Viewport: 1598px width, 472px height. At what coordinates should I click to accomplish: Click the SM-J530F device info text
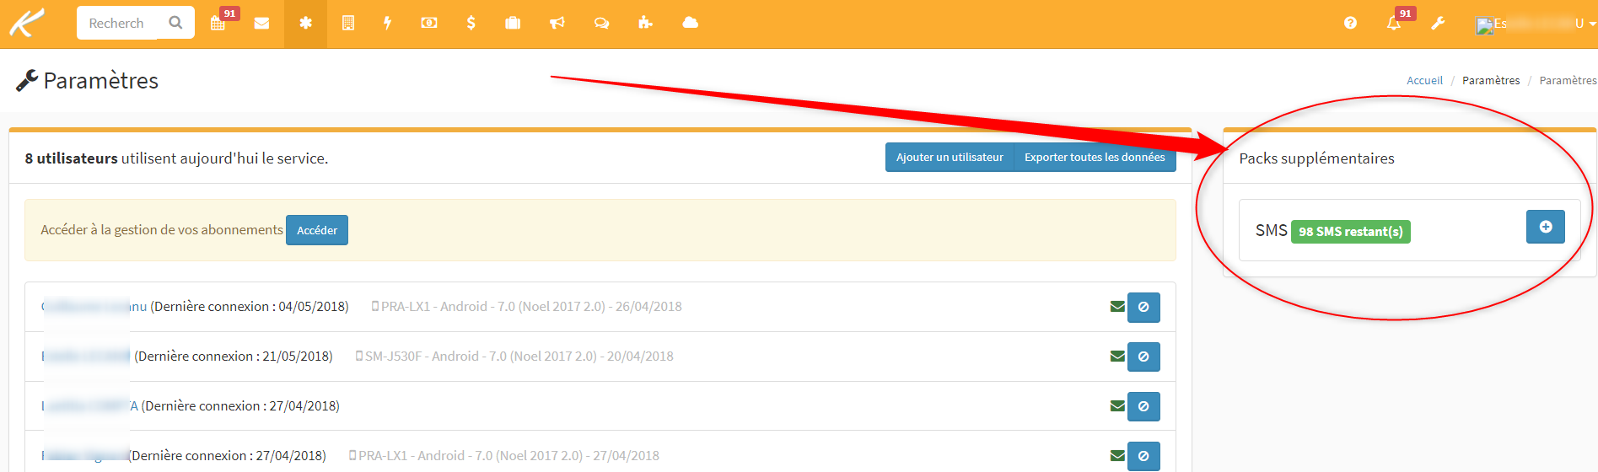tap(514, 357)
